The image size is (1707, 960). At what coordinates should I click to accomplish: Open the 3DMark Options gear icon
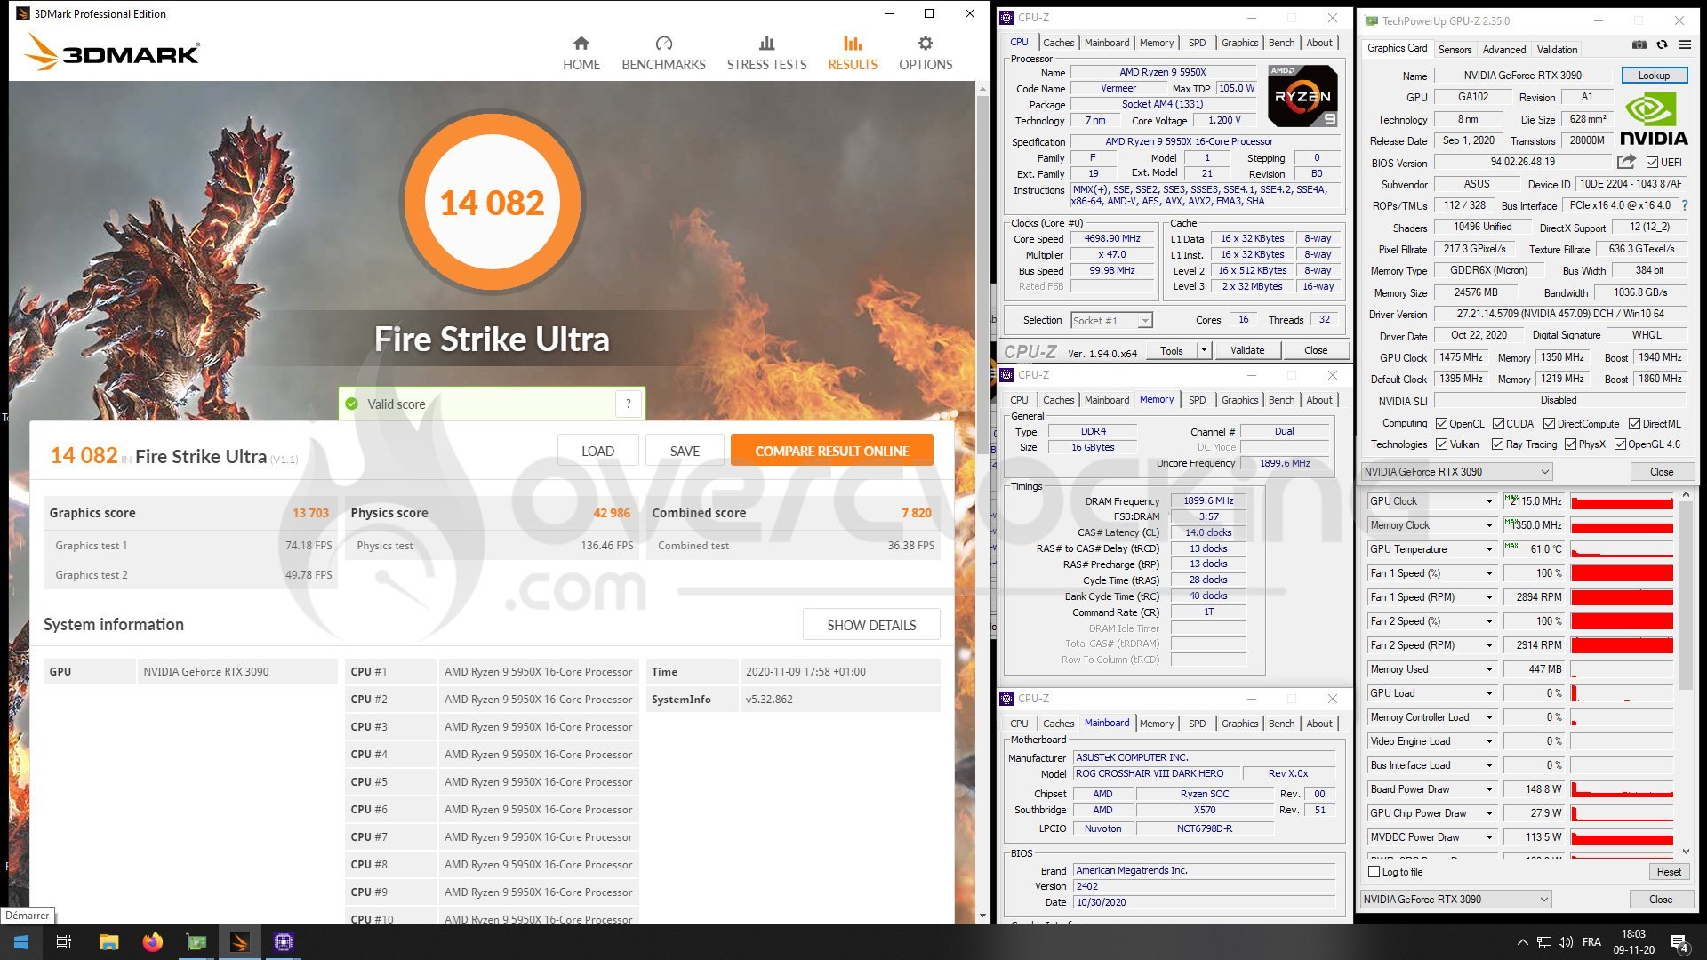tap(926, 44)
